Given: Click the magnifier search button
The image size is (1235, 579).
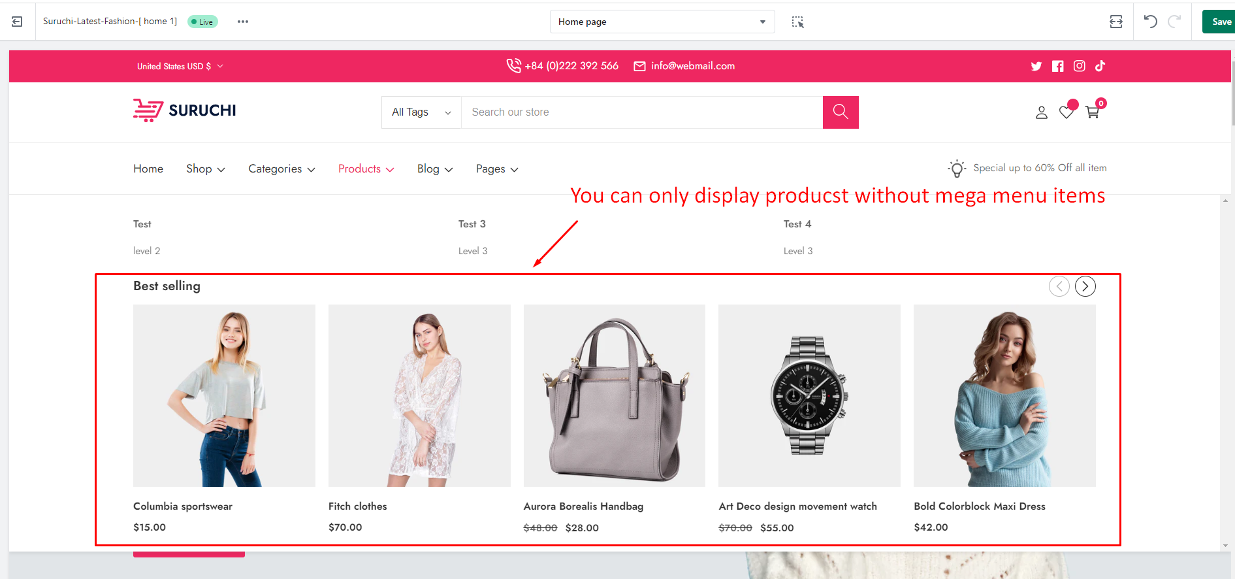Looking at the screenshot, I should coord(840,112).
